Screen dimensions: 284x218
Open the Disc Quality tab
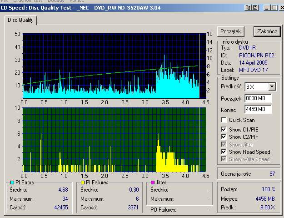pos(20,20)
